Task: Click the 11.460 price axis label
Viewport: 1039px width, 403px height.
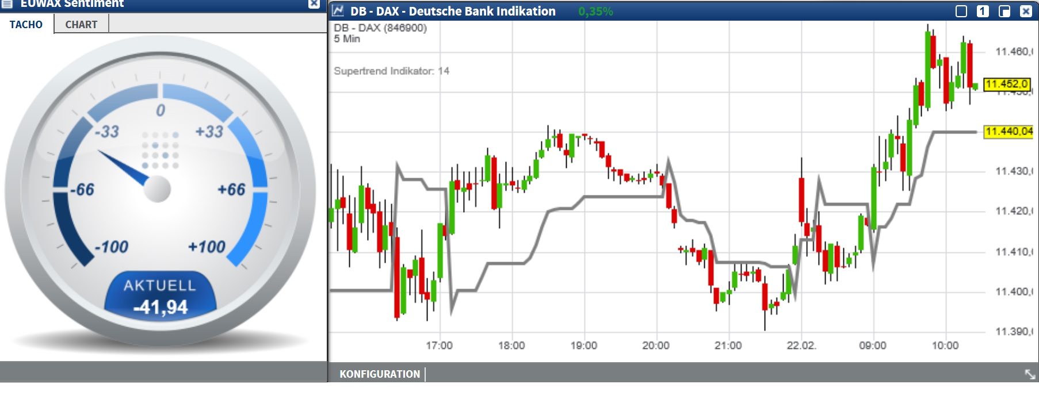Action: 1014,52
